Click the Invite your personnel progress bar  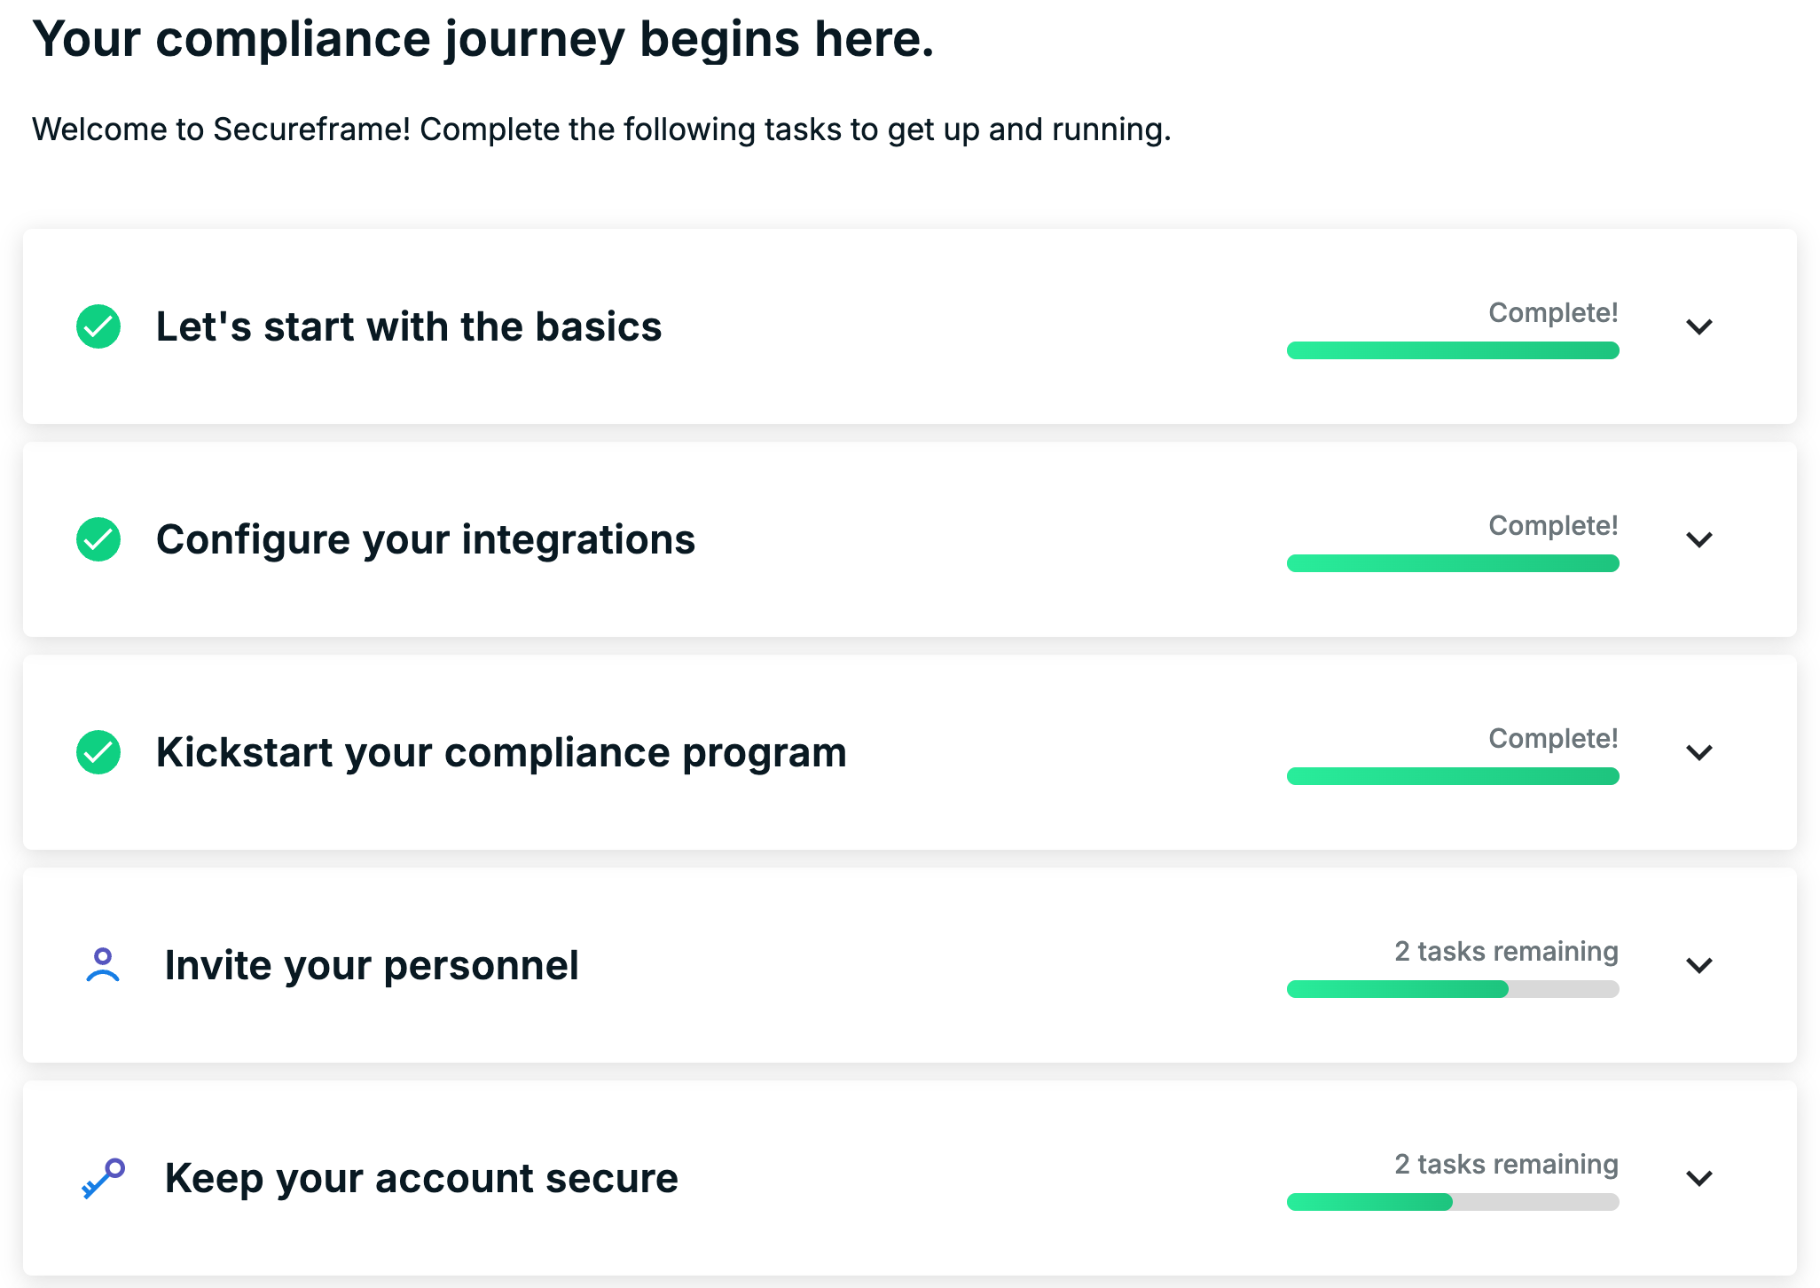click(x=1453, y=989)
